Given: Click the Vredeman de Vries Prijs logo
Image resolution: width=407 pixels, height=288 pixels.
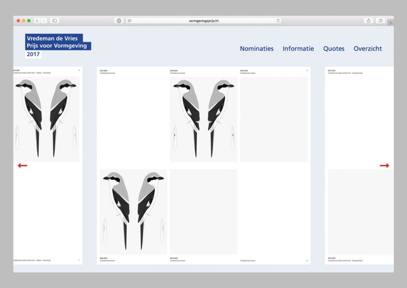Looking at the screenshot, I should coord(57,46).
